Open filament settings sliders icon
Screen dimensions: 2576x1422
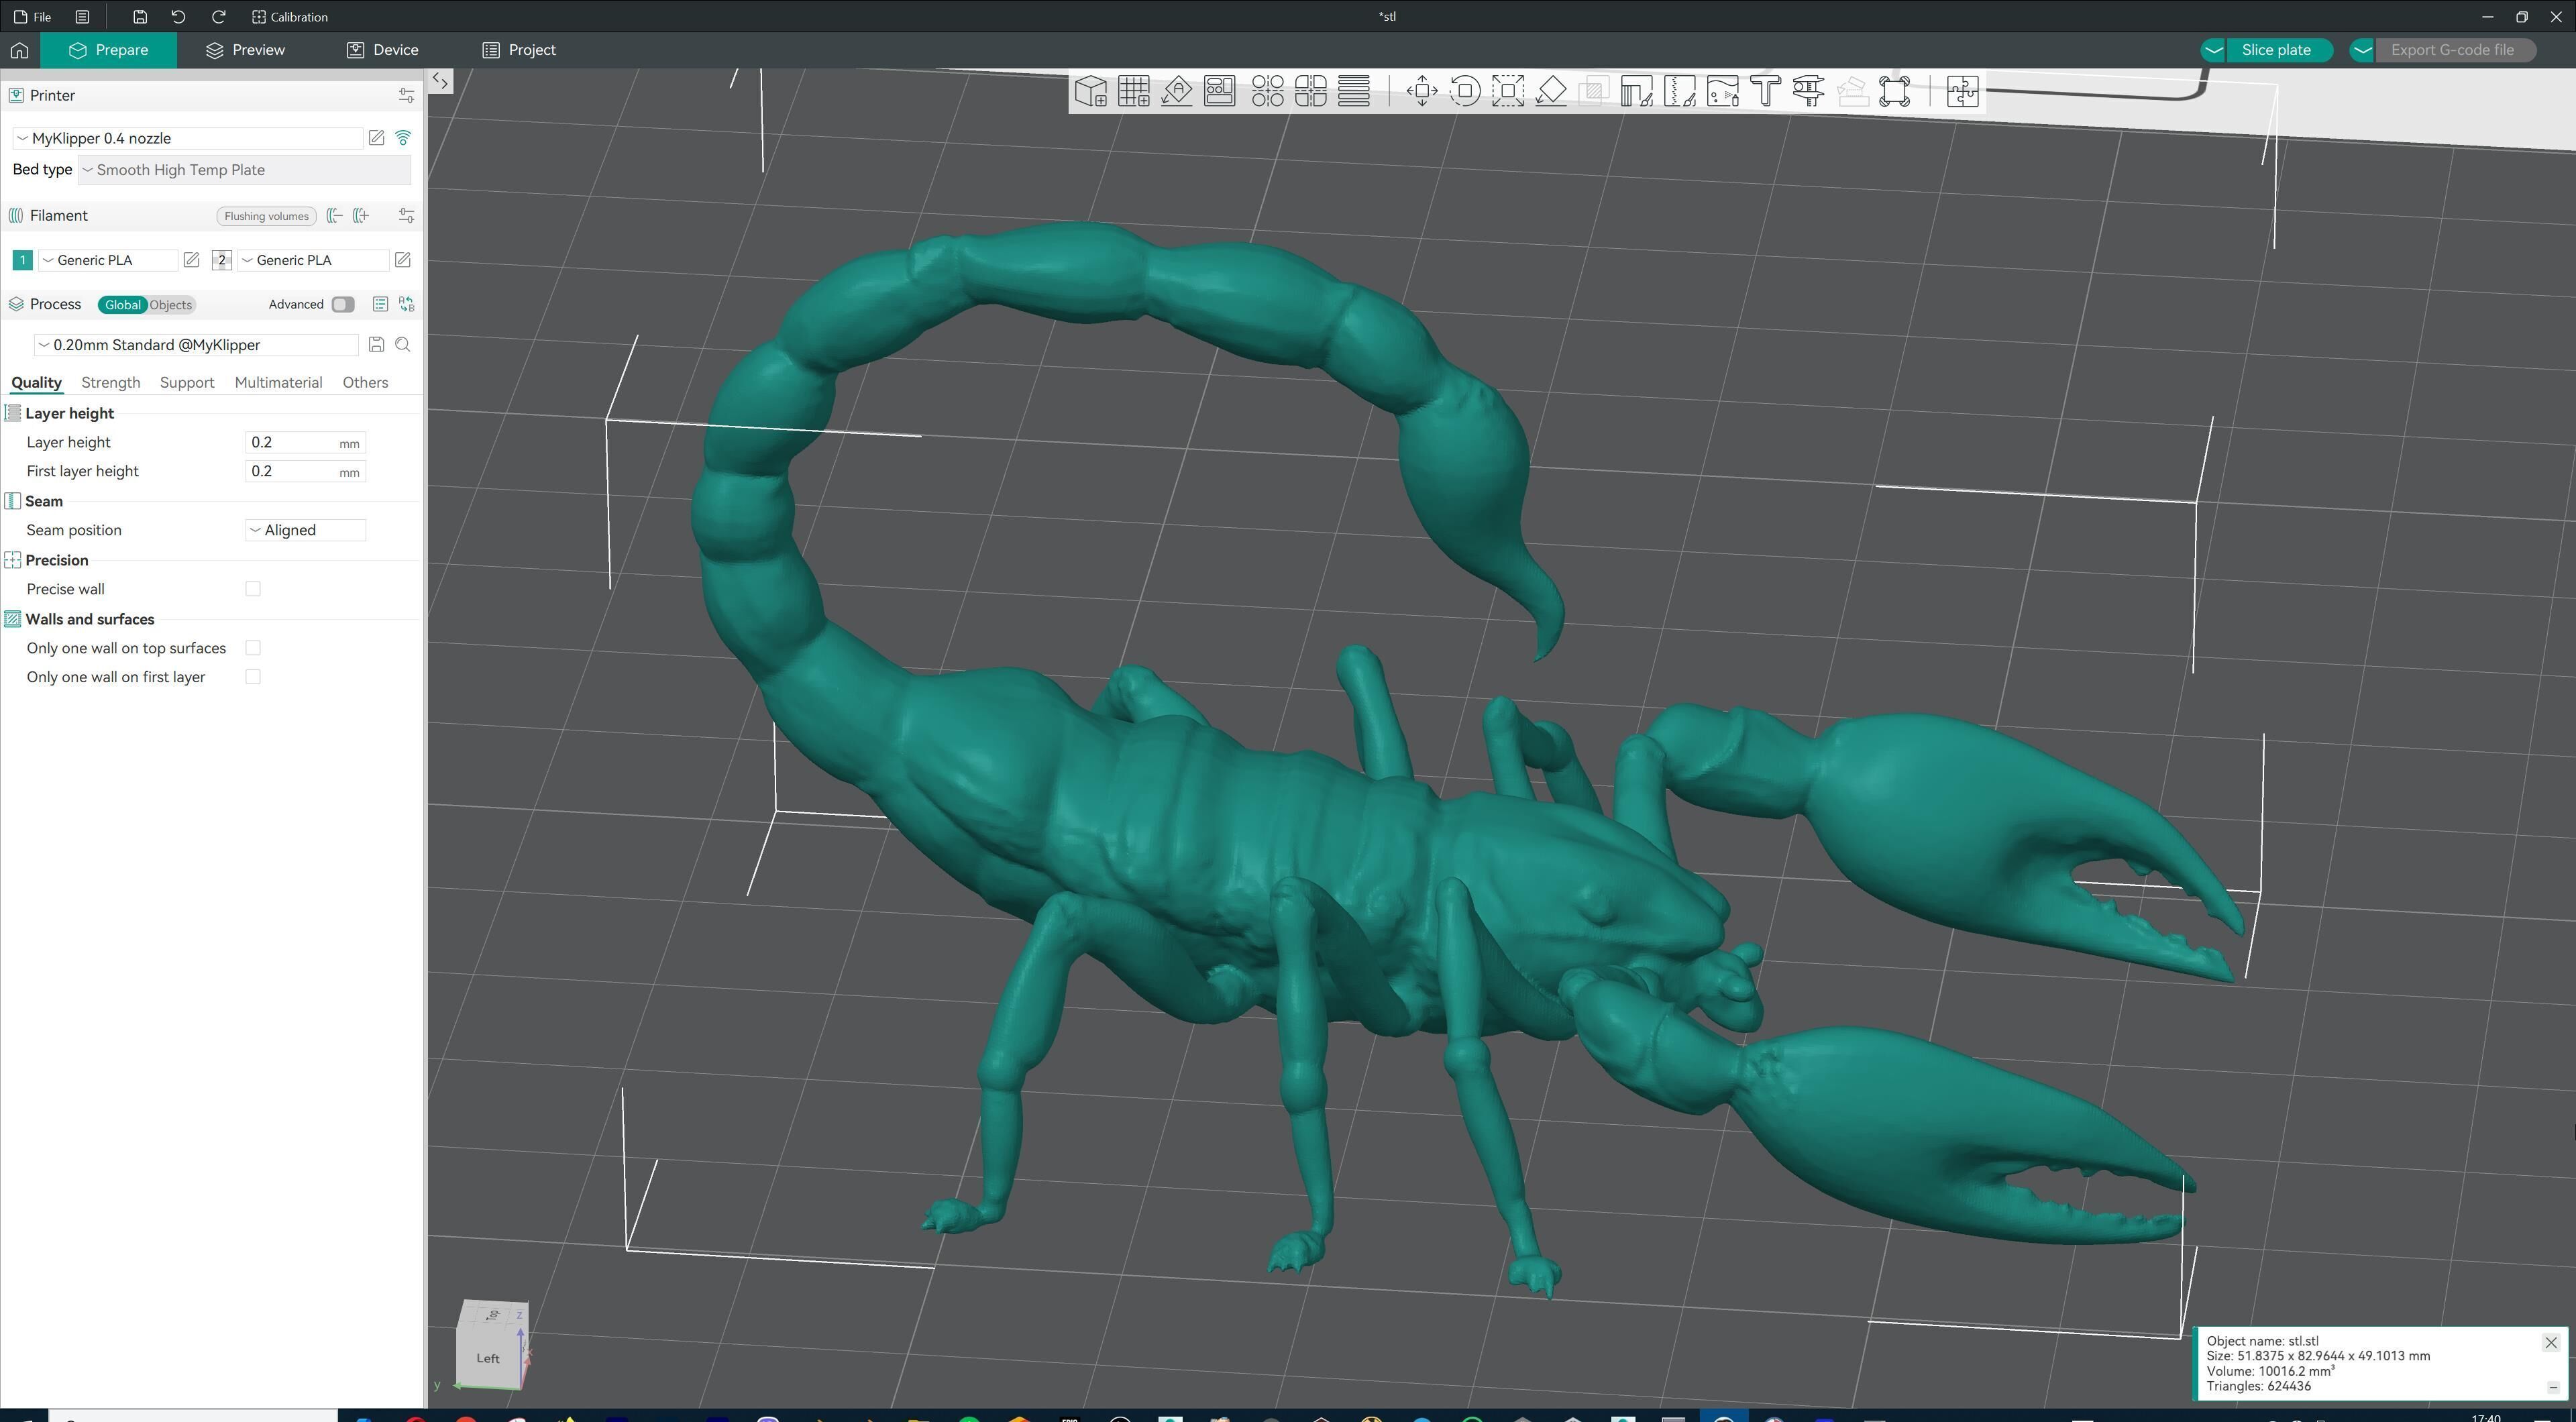[406, 216]
